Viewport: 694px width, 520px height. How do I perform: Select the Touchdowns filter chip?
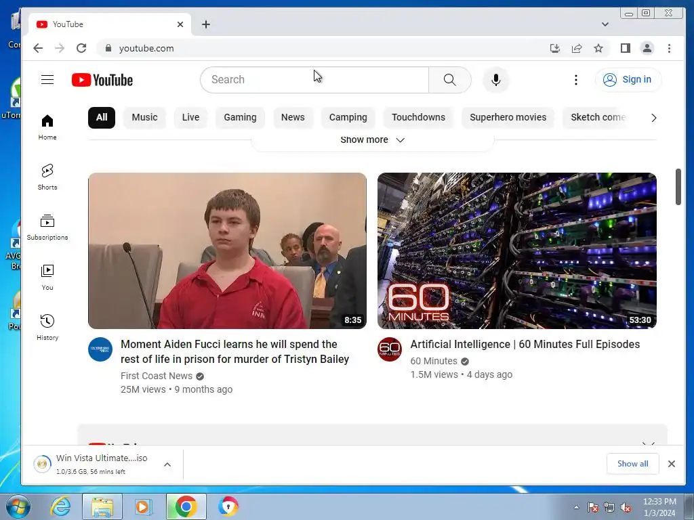418,118
